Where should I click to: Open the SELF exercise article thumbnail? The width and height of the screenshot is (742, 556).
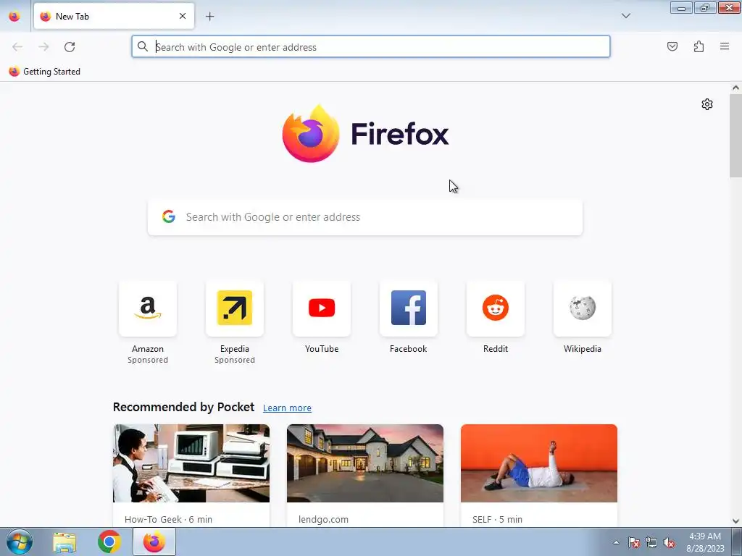click(539, 463)
